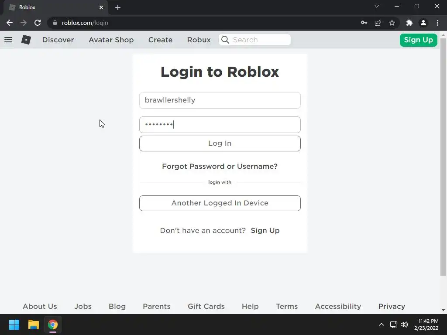Click the search magnifier icon
The image size is (447, 335).
[x=225, y=40]
